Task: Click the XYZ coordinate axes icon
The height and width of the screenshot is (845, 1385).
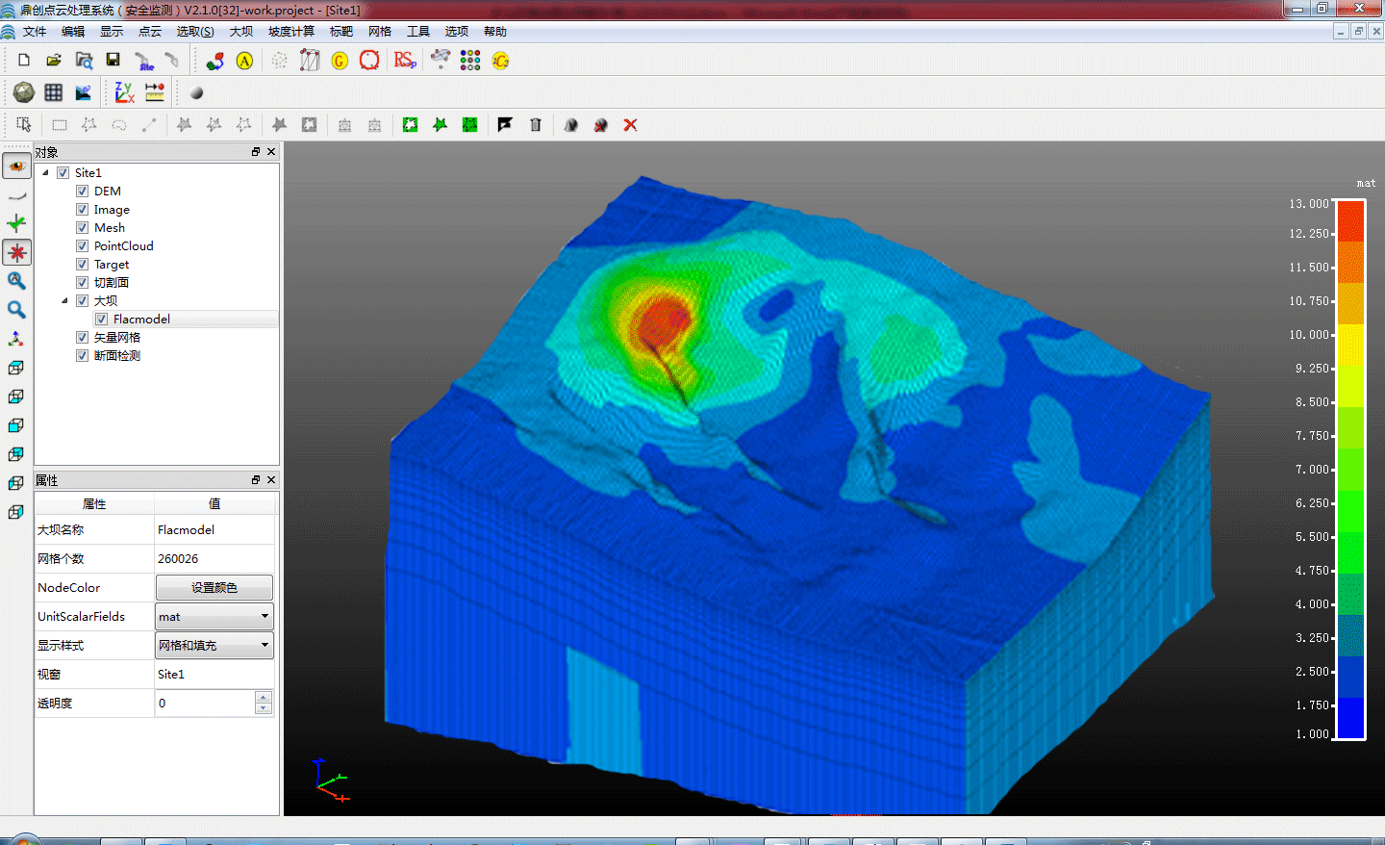Action: pyautogui.click(x=124, y=92)
